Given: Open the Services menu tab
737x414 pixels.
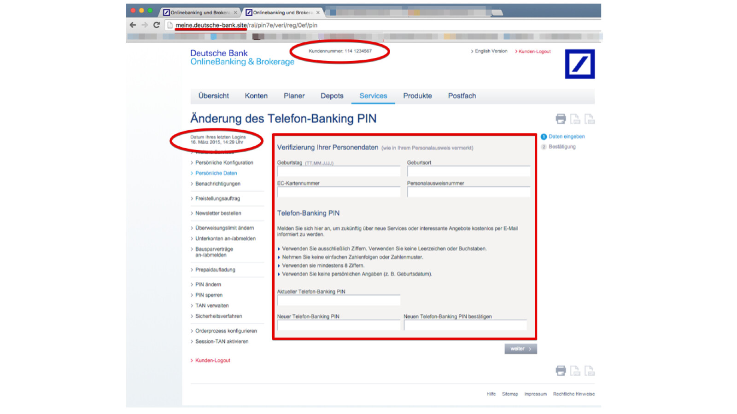Looking at the screenshot, I should coord(373,96).
